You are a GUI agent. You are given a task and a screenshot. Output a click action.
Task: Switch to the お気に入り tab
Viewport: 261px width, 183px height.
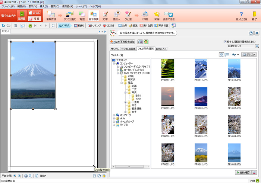point(162,49)
